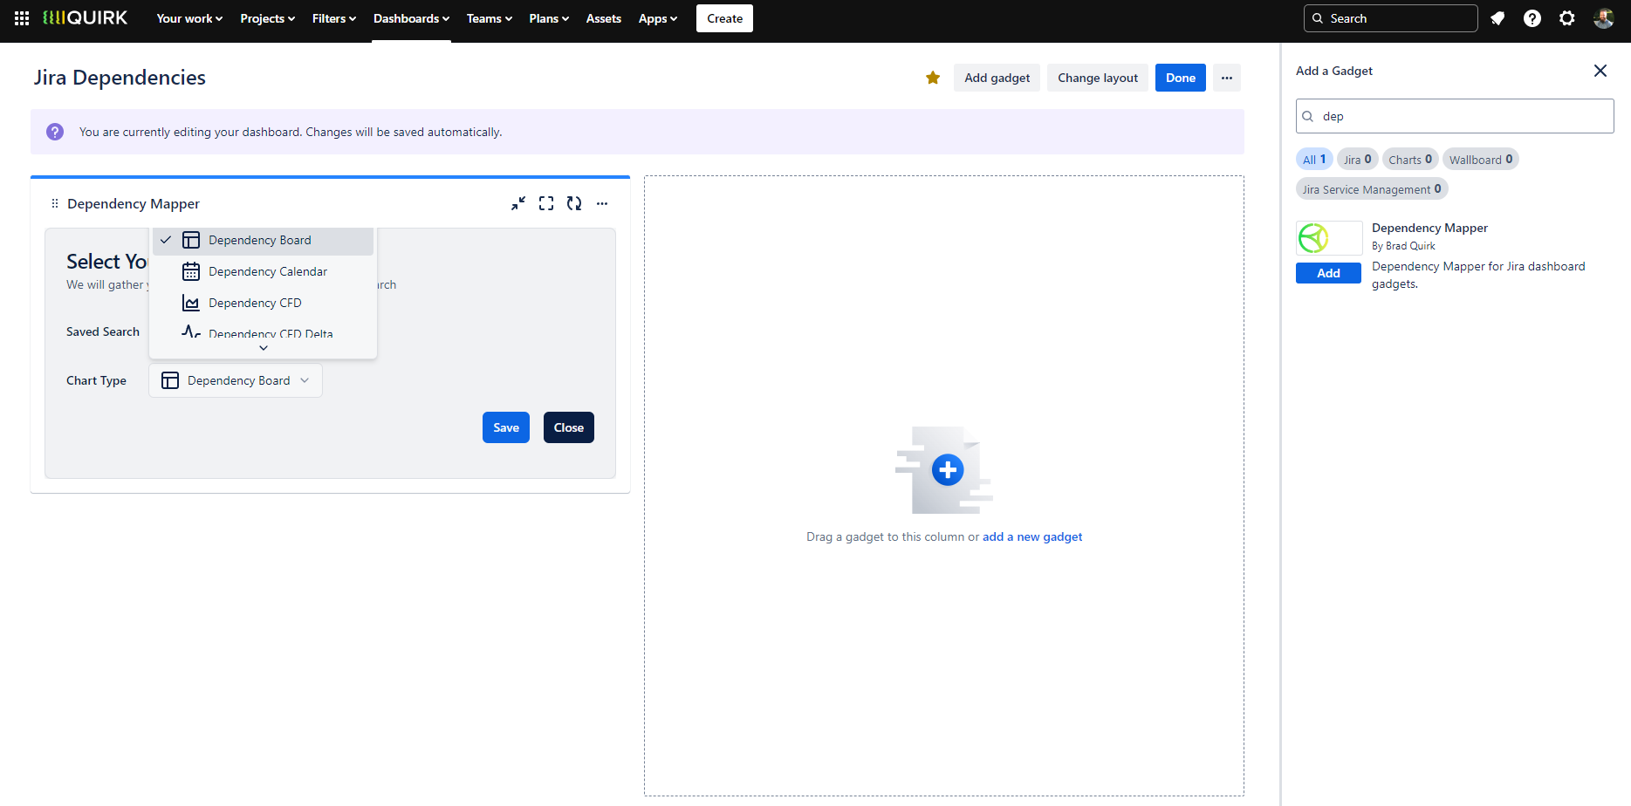
Task: Click the Jira Dependencies dashboard title
Action: (x=120, y=78)
